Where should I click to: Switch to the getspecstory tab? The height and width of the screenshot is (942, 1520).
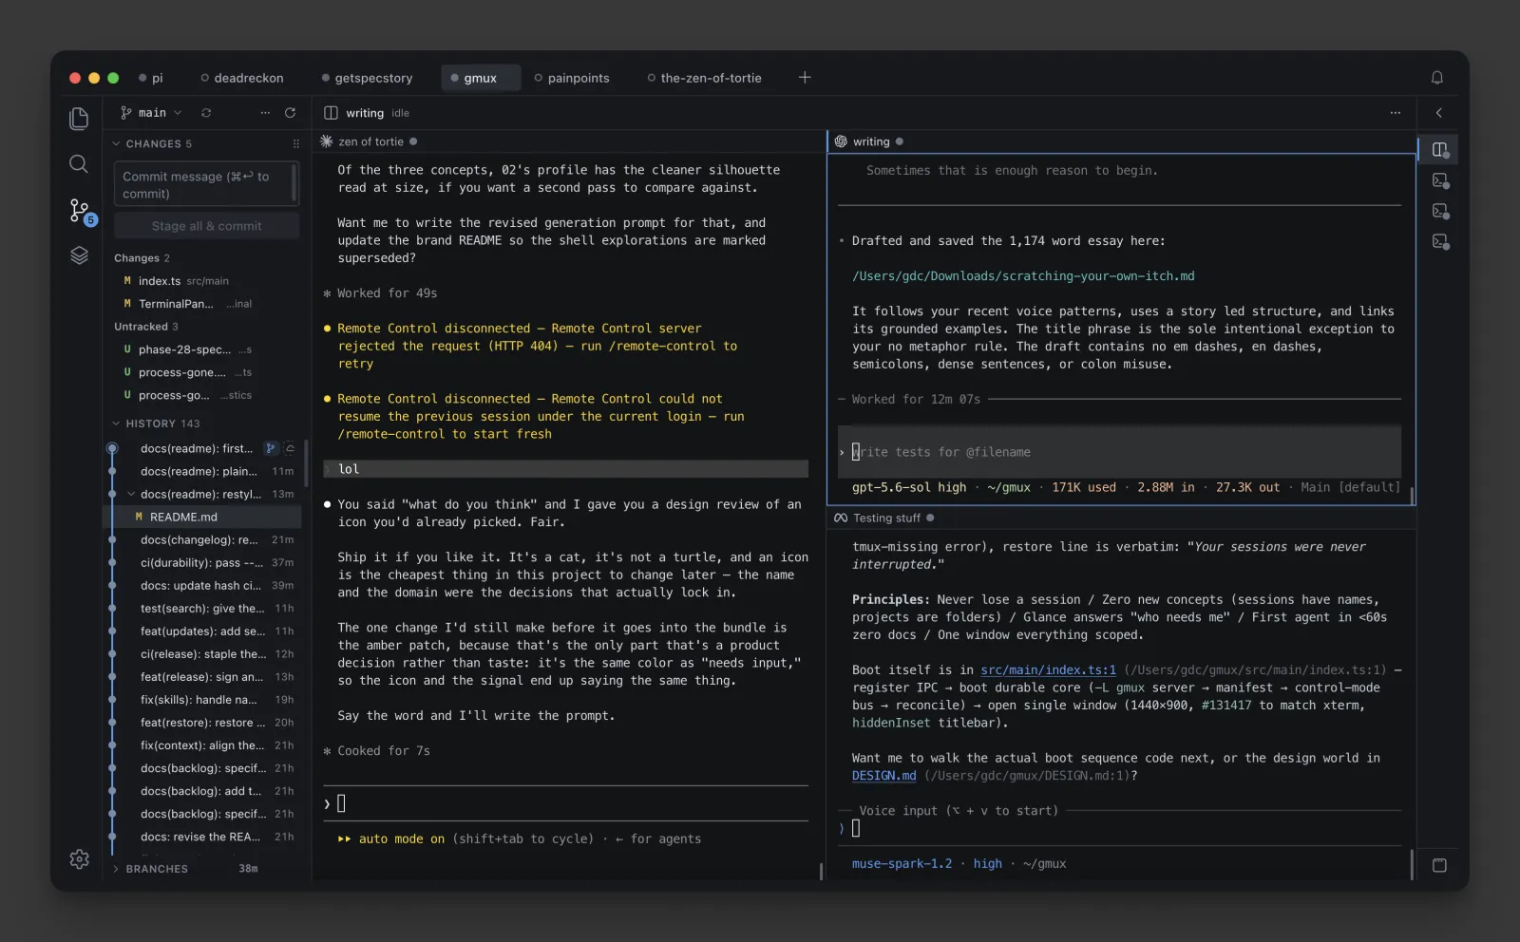(368, 78)
